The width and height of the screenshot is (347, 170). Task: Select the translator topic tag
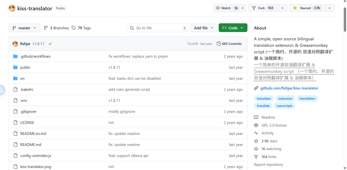264,99
